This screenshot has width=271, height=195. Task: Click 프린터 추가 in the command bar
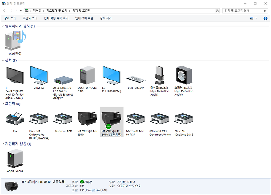pyautogui.click(x=30, y=18)
